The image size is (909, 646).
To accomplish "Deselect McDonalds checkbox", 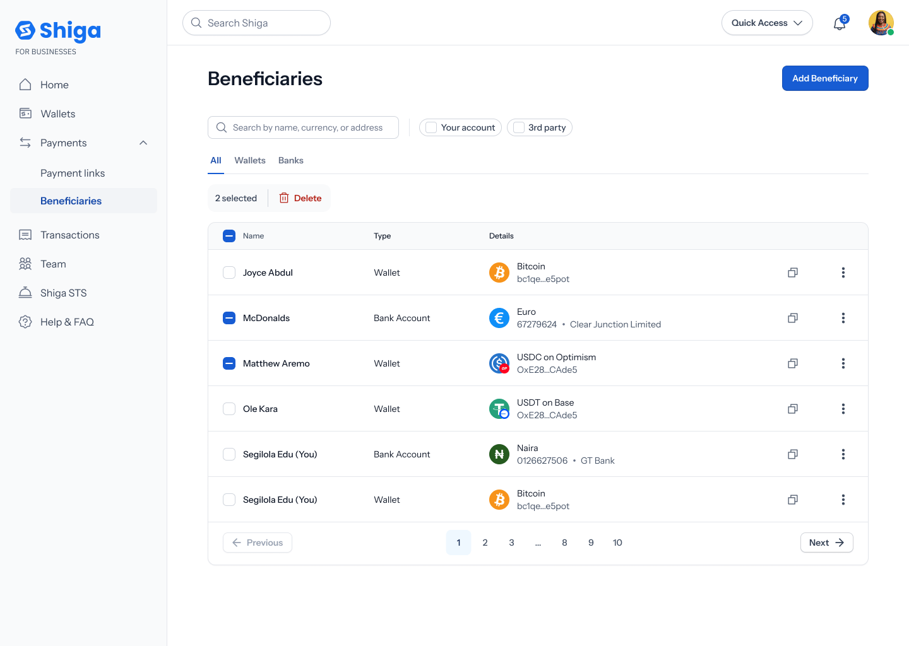I will tap(229, 318).
